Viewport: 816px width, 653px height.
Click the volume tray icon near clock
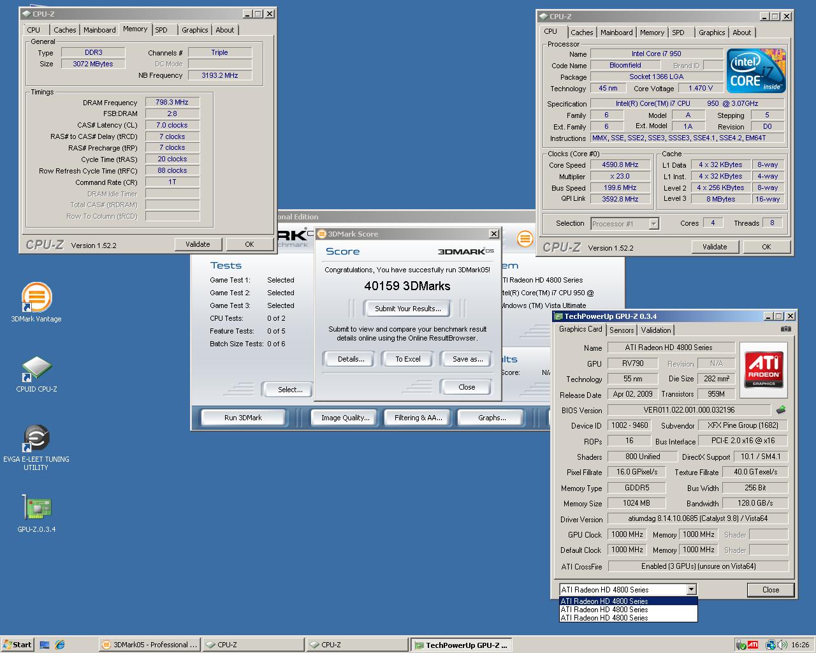pos(782,645)
